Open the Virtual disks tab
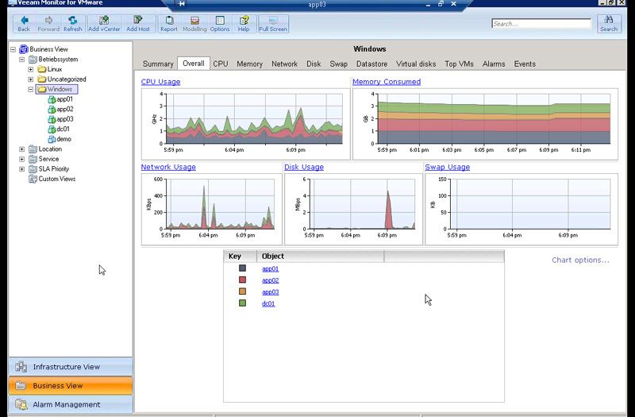 tap(416, 64)
